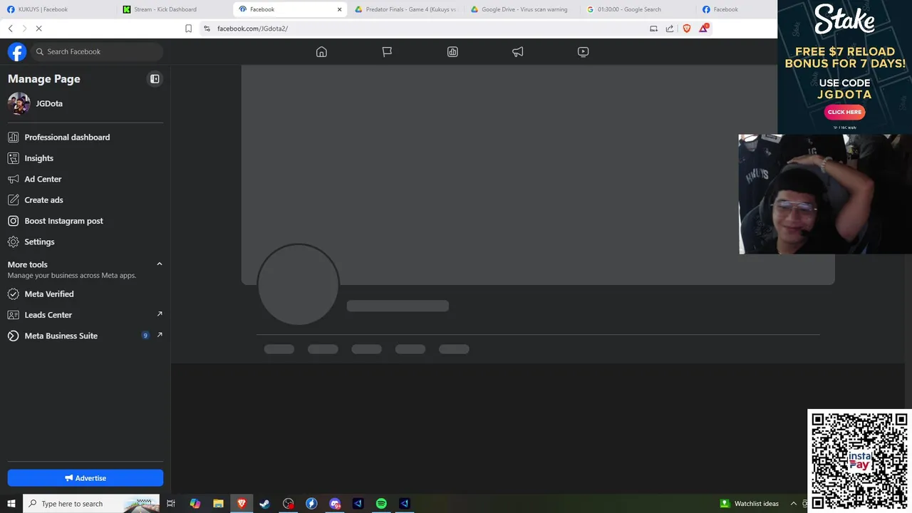Select Create ads
Image resolution: width=912 pixels, height=513 pixels.
[x=85, y=199]
